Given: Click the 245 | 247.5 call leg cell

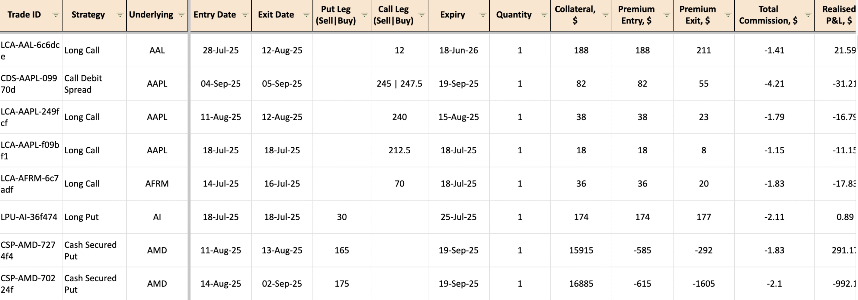Looking at the screenshot, I should [x=399, y=84].
